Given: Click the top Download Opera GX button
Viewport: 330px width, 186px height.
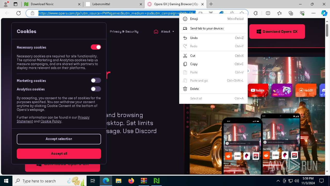Looking at the screenshot, I should [277, 32].
